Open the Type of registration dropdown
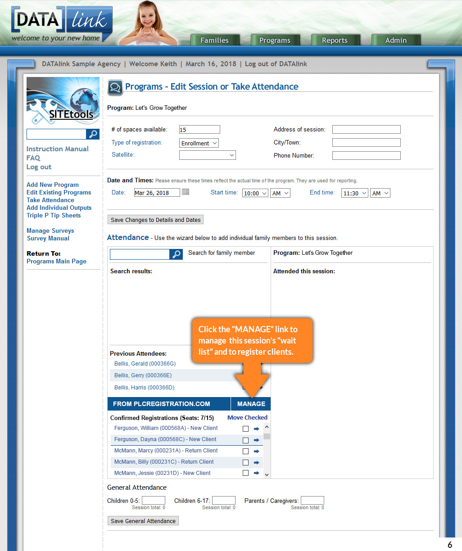 point(199,143)
